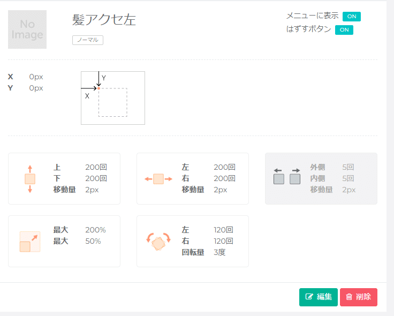394x316 pixels.
Task: Click the 髪アクセ左 title text
Action: click(x=104, y=20)
